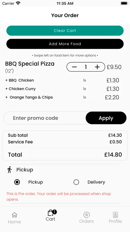The width and height of the screenshot is (130, 232).
Task: Click the Add More Food button
Action: (x=65, y=44)
